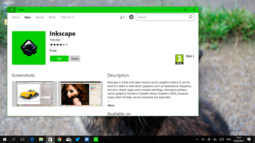The height and width of the screenshot is (143, 255).
Task: Click the Available on heading
Action: click(119, 114)
